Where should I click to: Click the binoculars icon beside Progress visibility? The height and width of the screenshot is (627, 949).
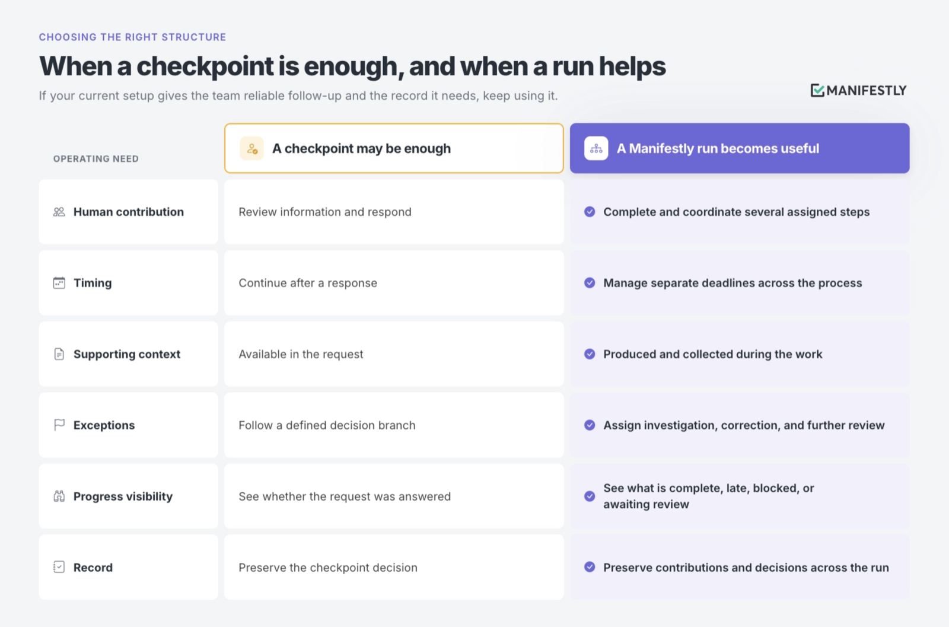[59, 496]
